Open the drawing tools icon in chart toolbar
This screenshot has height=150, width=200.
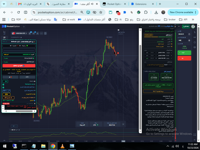click(38, 33)
